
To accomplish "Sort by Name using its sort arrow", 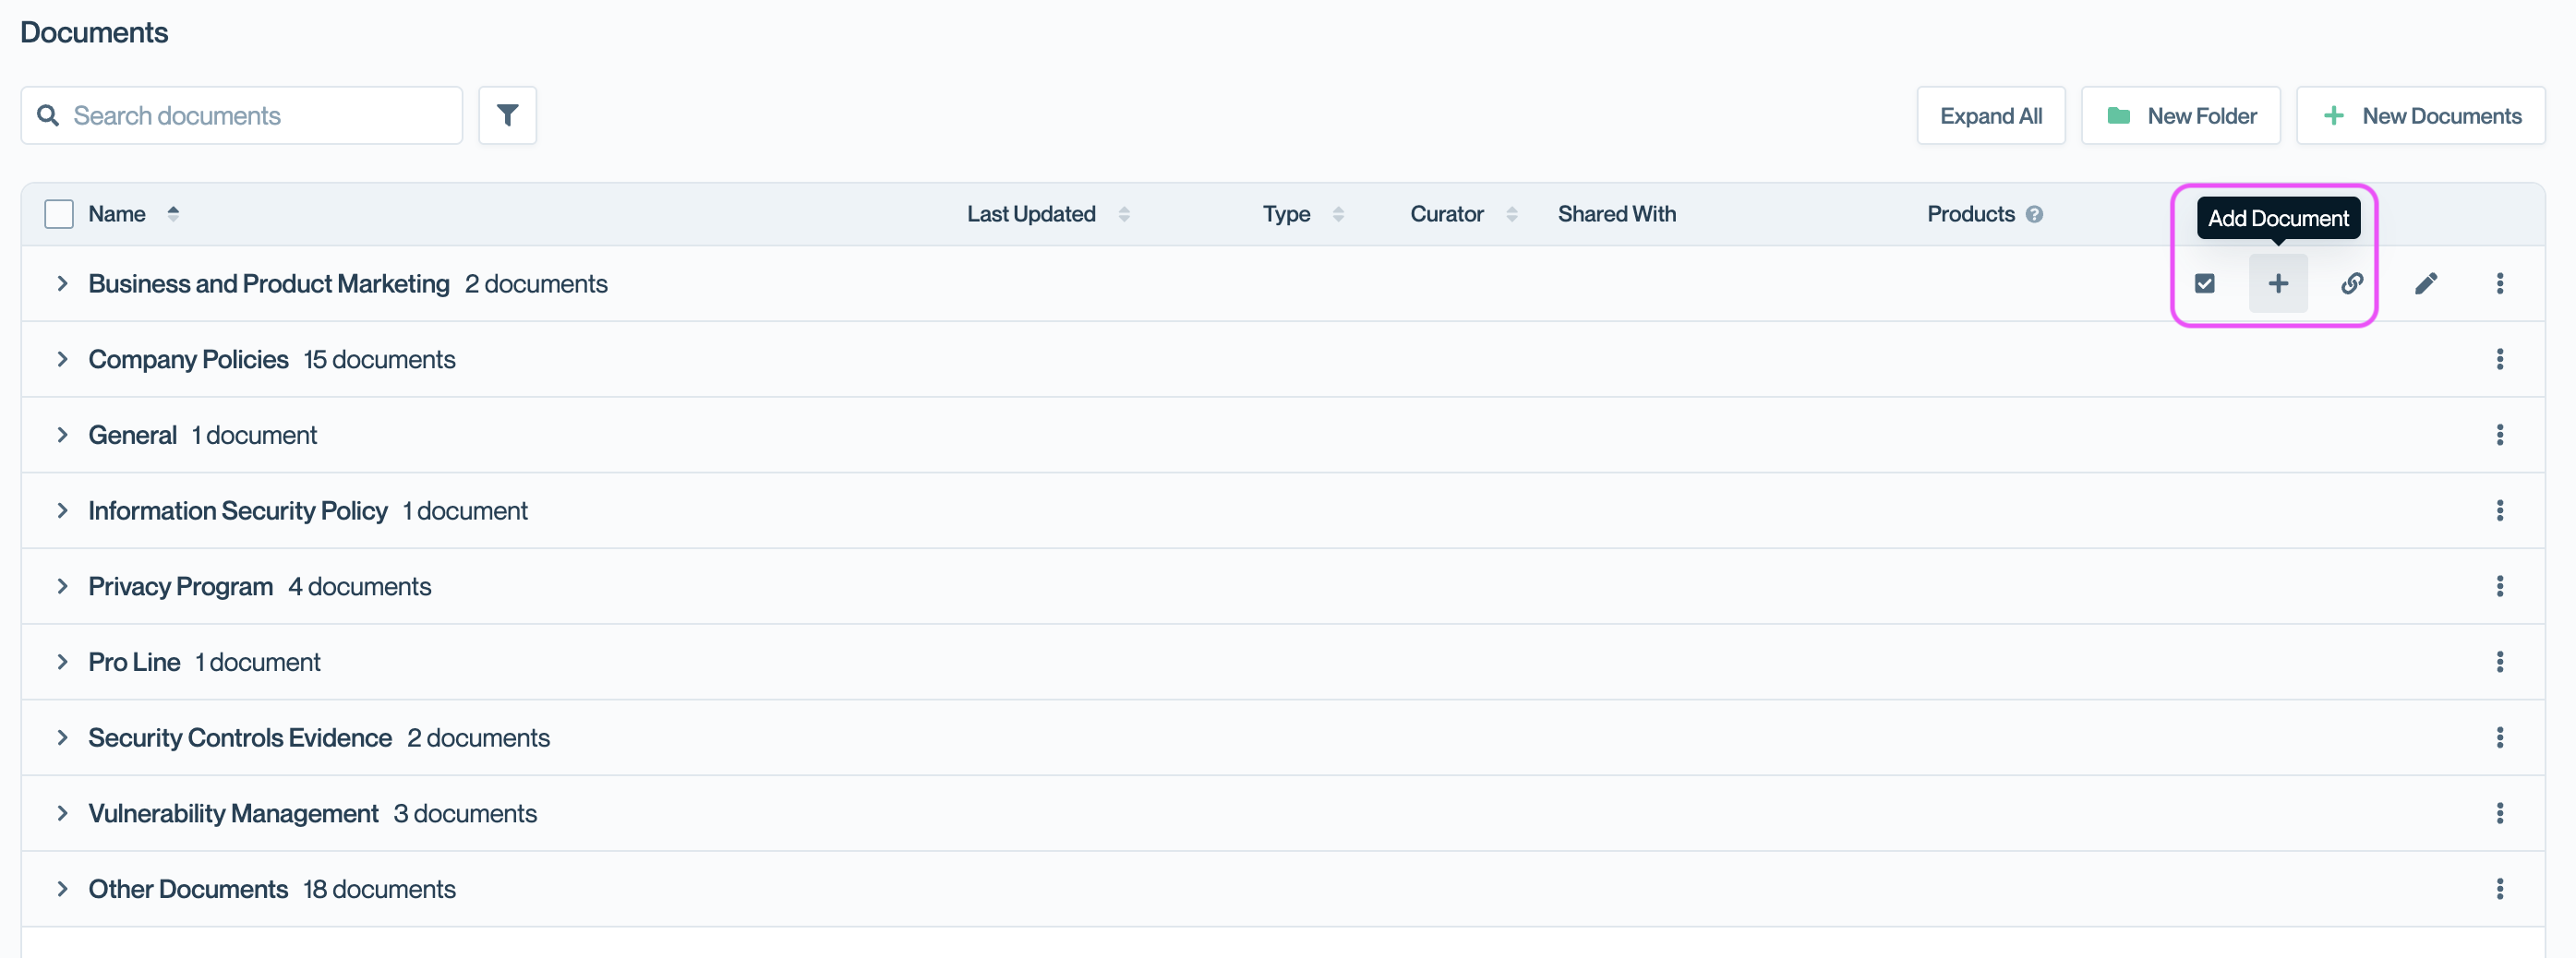I will [x=173, y=213].
